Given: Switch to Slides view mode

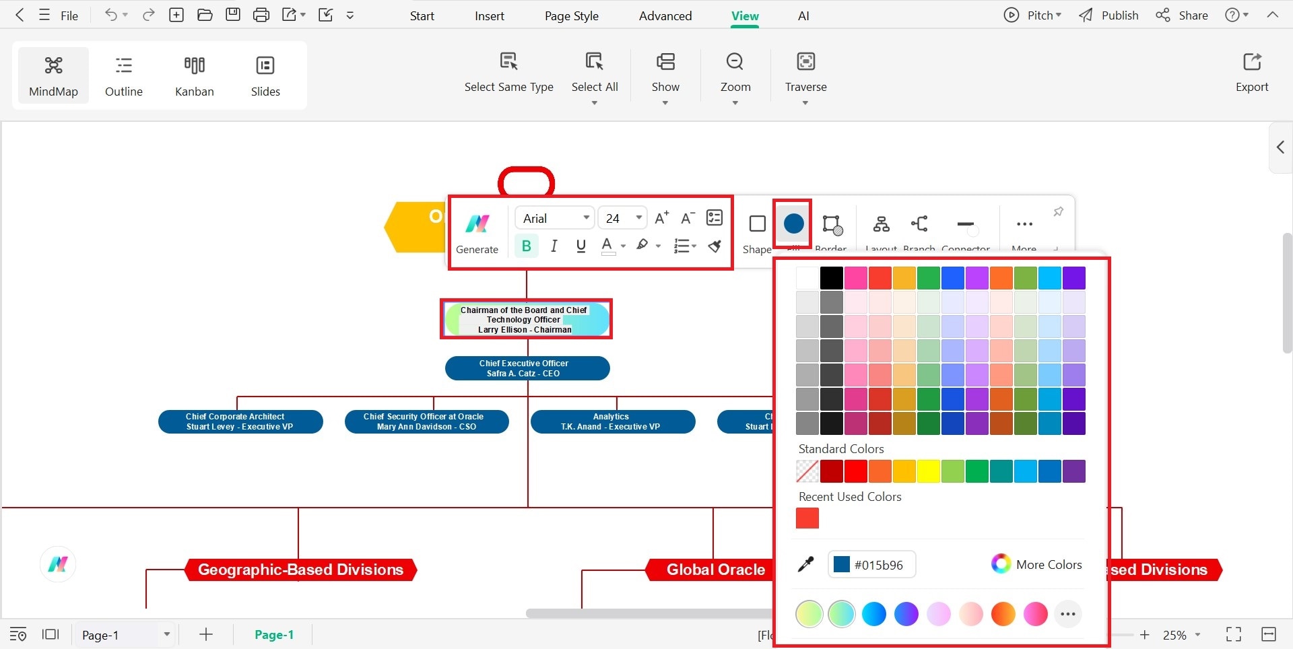Looking at the screenshot, I should [x=265, y=77].
